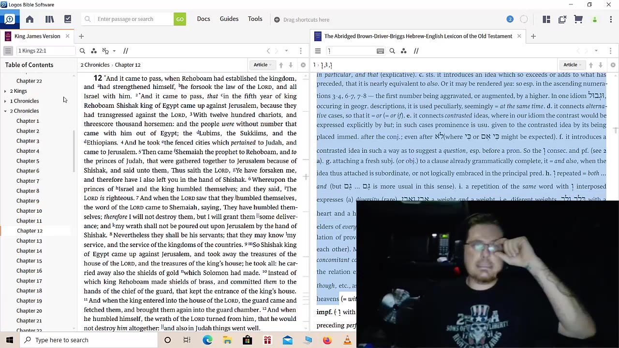Toggle the Lexicon table of contents menu
This screenshot has height=348, width=619.
tap(318, 51)
